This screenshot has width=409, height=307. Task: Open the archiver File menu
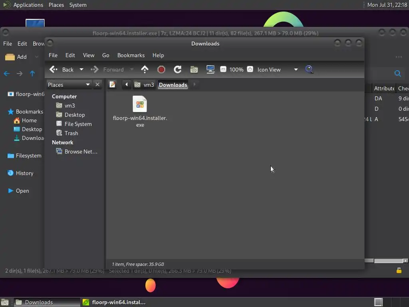[8, 44]
